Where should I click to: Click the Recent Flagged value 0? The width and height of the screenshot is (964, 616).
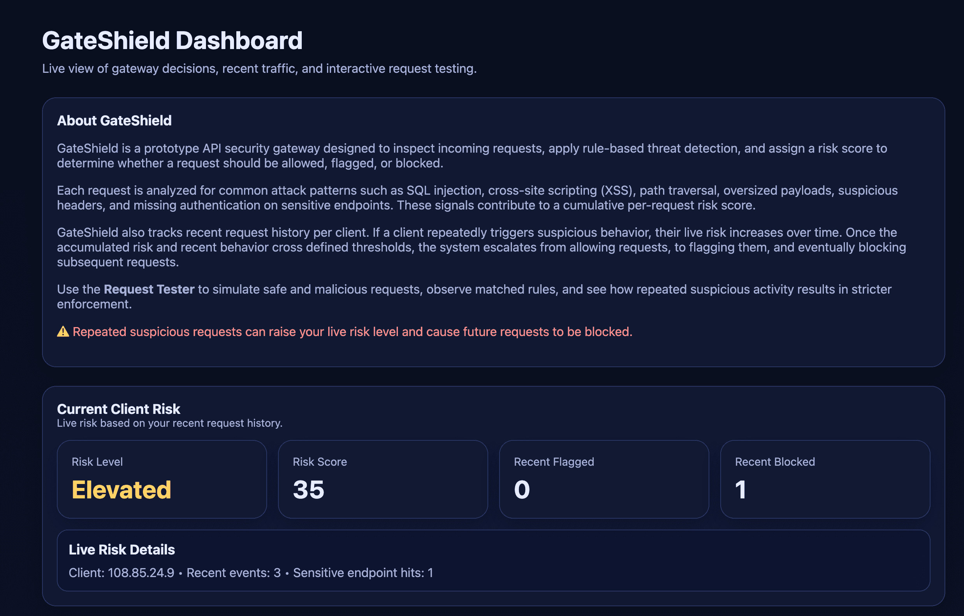point(522,489)
